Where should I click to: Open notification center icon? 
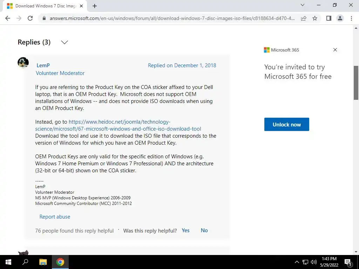coord(348,262)
